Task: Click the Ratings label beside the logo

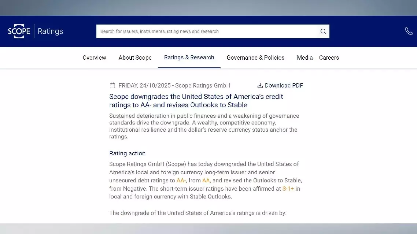Action: click(50, 31)
